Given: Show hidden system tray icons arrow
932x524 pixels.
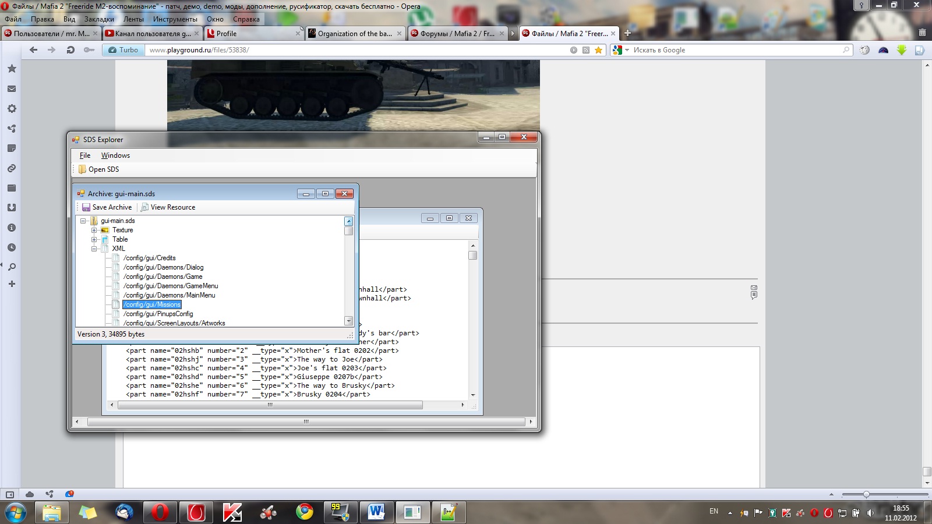Looking at the screenshot, I should (x=730, y=513).
